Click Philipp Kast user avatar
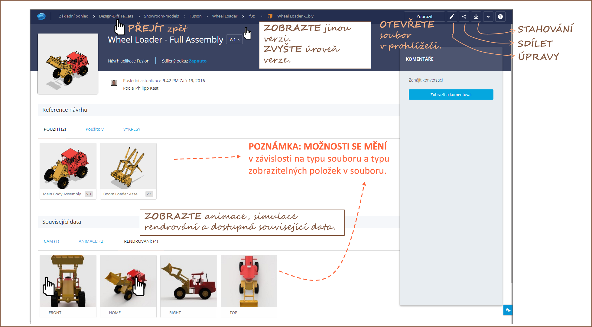This screenshot has width=592, height=327. [114, 83]
